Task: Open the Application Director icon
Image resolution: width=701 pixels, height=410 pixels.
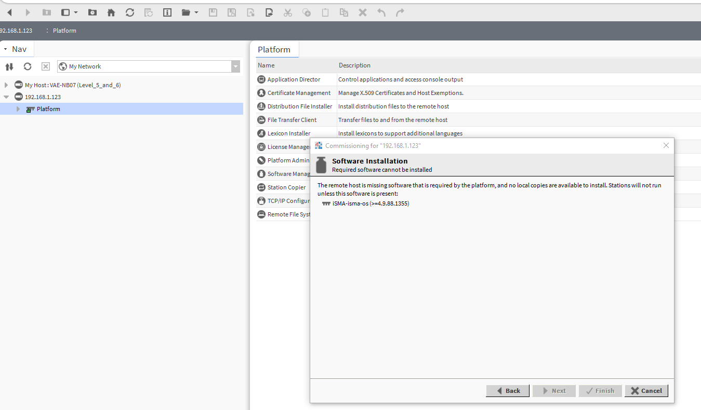Action: pos(261,79)
